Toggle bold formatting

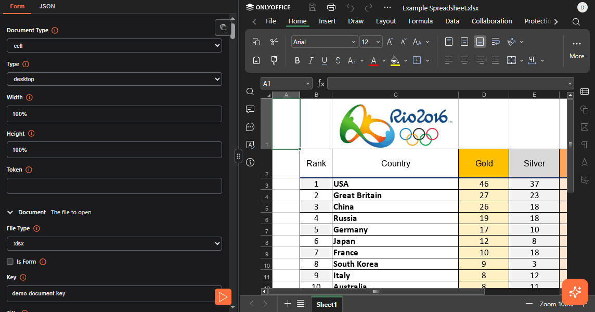coord(297,60)
